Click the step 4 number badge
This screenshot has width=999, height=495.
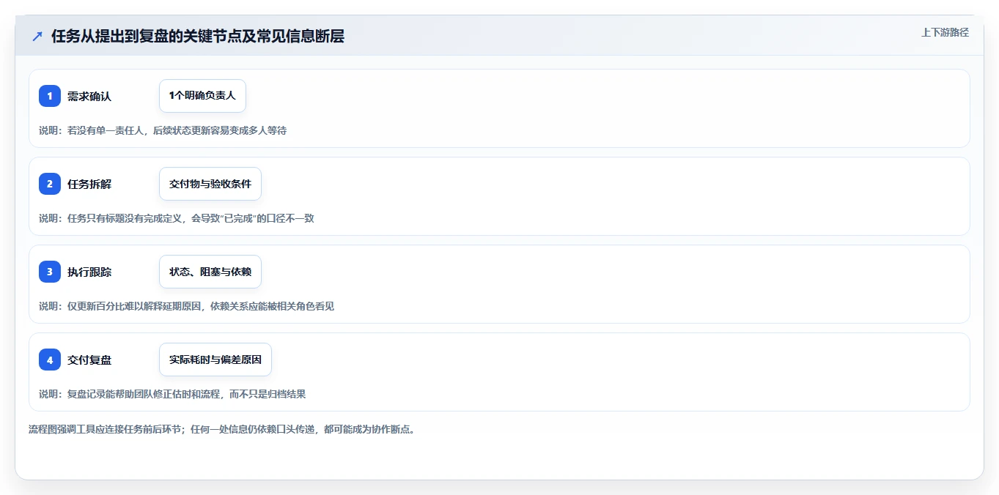point(50,360)
